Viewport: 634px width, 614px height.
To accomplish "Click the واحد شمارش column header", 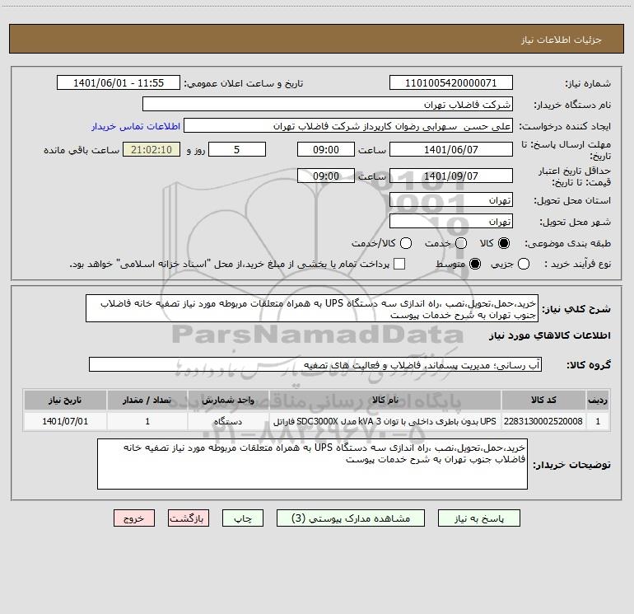I will pyautogui.click(x=228, y=400).
